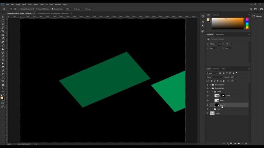Select the Crop tool

click(x=3, y=31)
